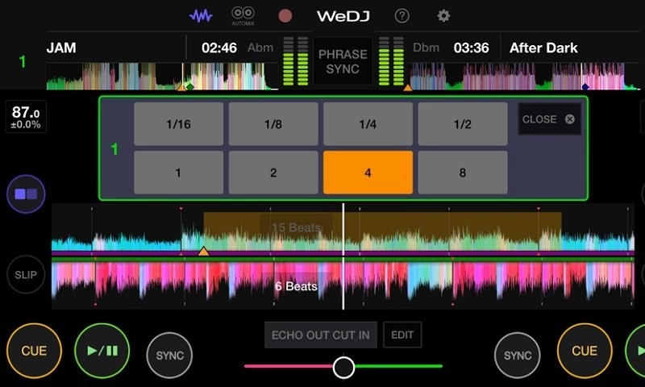645x387 pixels.
Task: Toggle the purple layout view button
Action: tap(26, 194)
